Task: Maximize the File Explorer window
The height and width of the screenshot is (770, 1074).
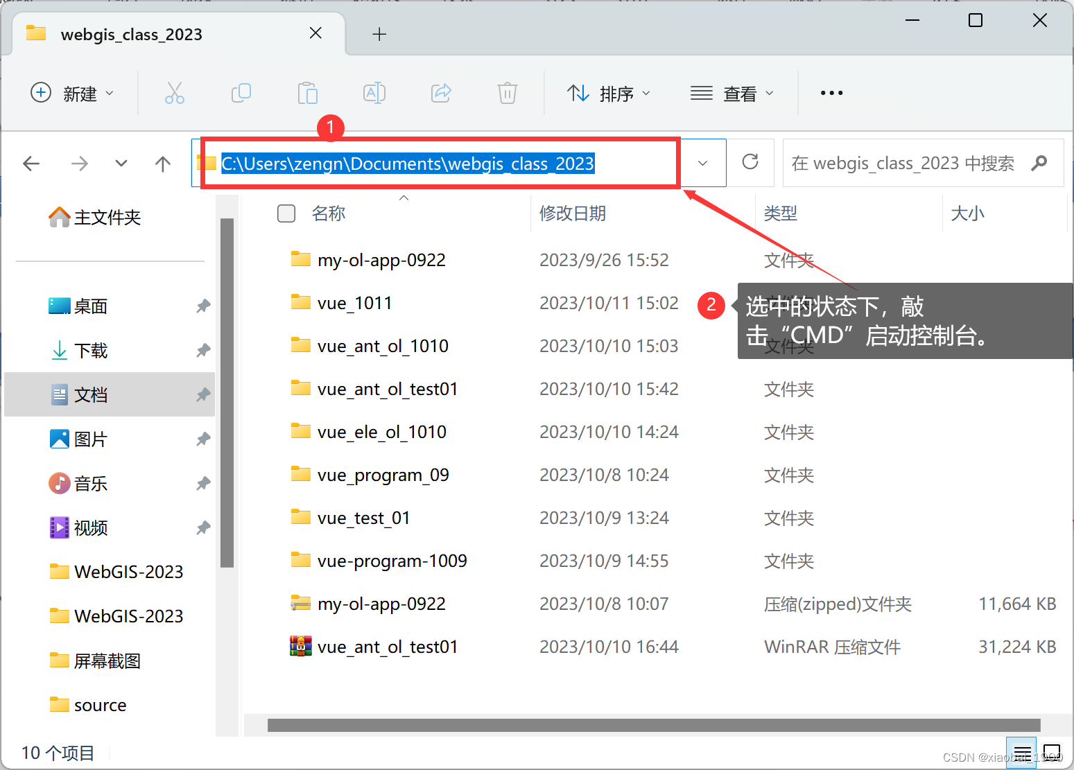Action: coord(976,20)
